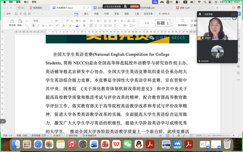The height and width of the screenshot is (152, 243).
Task: Toggle Underline formatting
Action: 43,26
